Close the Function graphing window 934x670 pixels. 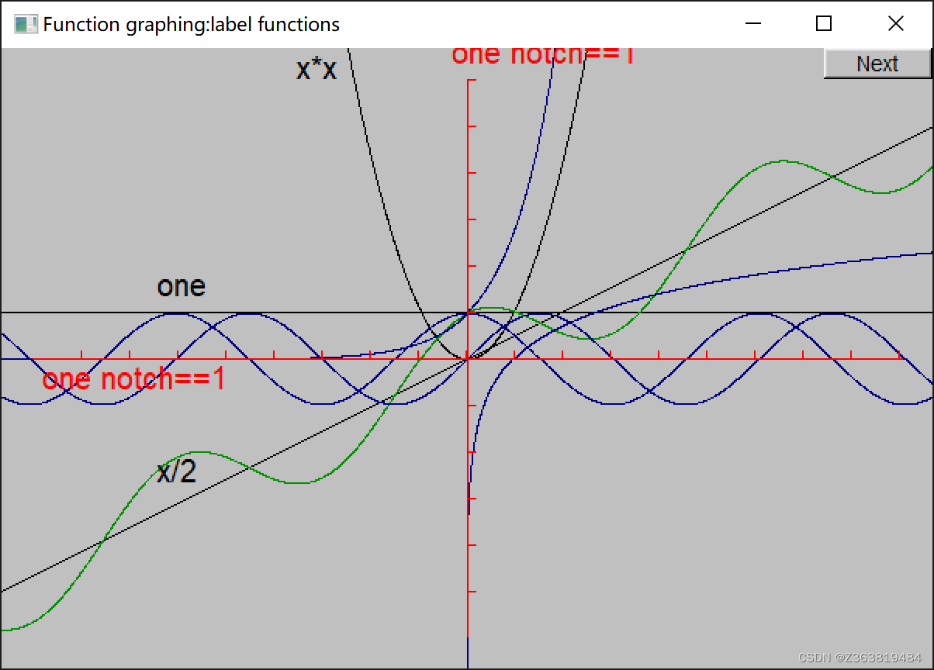click(x=896, y=24)
